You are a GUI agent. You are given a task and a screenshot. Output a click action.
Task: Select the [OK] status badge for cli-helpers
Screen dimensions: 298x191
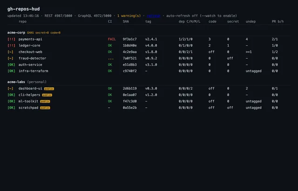click(11, 95)
